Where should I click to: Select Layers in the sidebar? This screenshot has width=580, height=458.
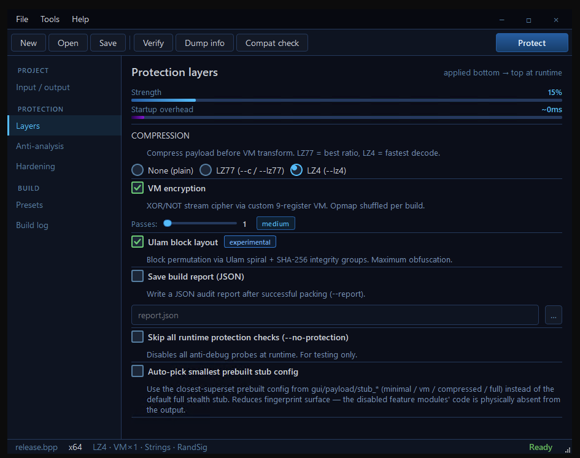(64, 126)
